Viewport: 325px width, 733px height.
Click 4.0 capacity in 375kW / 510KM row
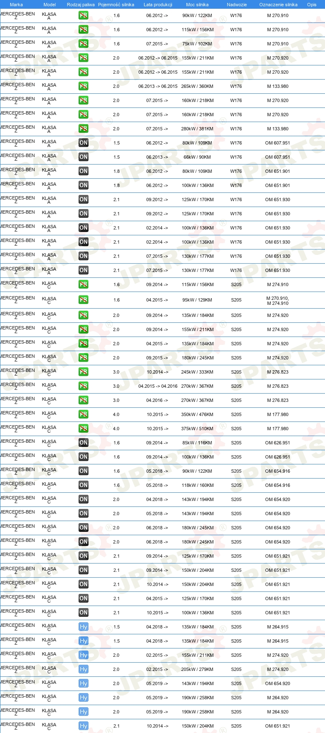click(116, 429)
